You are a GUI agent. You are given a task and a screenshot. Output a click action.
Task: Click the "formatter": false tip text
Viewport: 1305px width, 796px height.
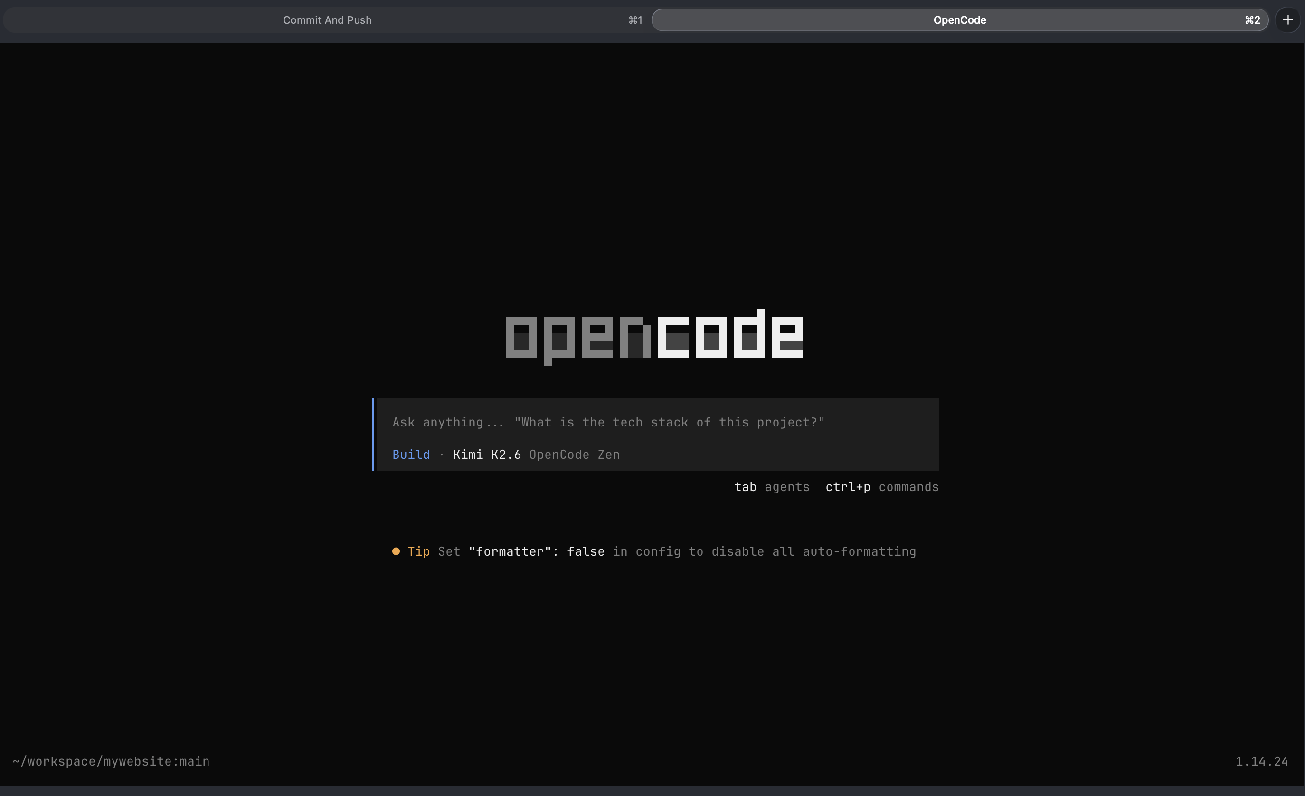click(536, 551)
